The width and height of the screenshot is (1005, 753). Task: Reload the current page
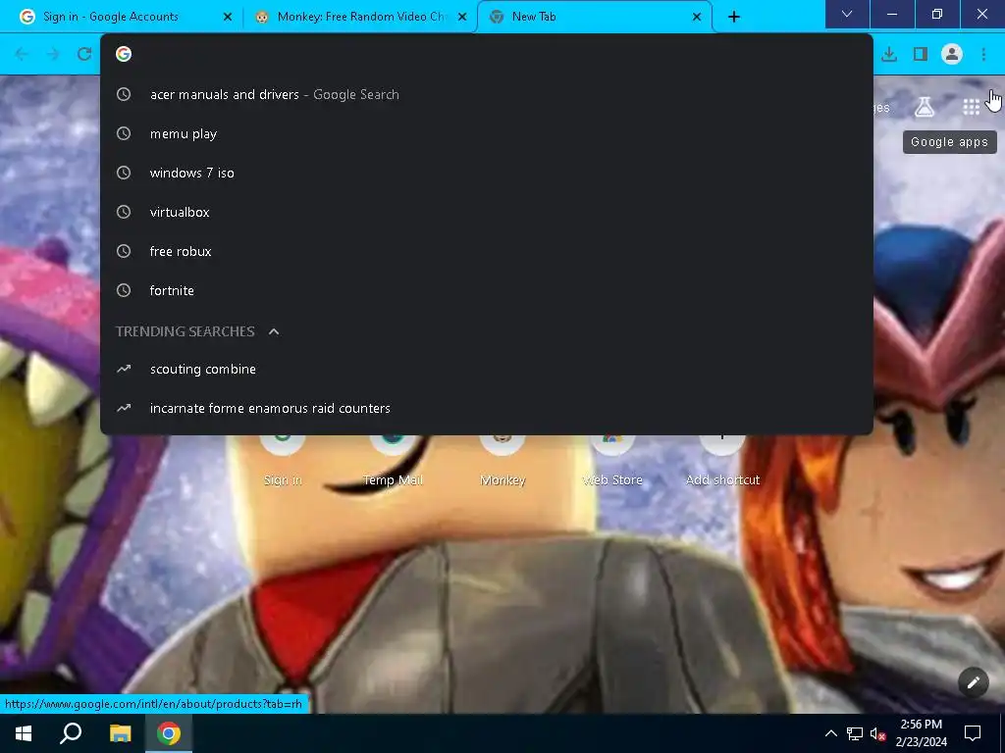tap(84, 55)
